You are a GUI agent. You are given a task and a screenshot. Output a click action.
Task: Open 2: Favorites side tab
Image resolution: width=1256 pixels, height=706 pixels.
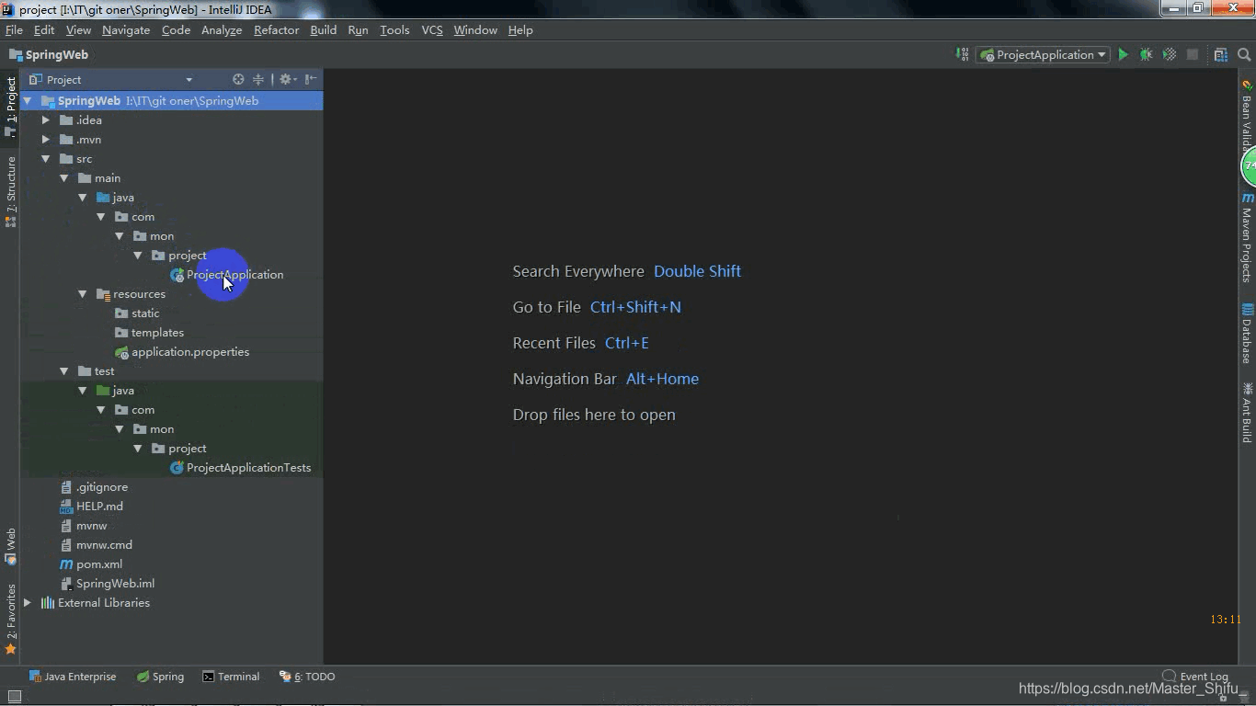point(11,619)
